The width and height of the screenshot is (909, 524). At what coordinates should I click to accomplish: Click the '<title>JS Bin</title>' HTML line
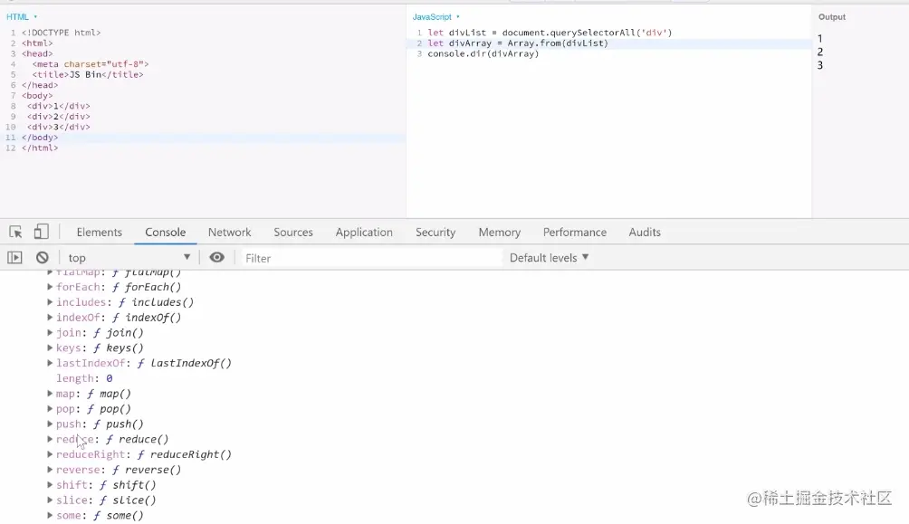[x=88, y=74]
